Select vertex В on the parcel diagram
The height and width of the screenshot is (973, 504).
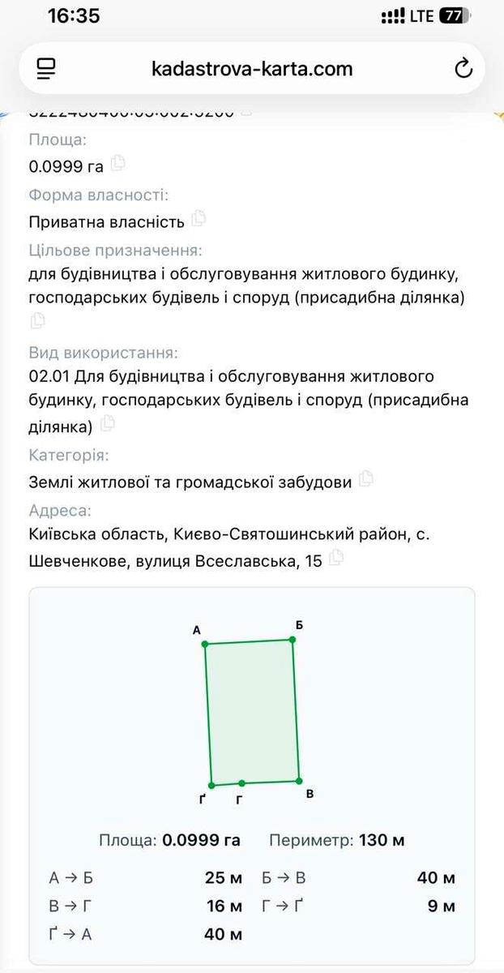[299, 781]
